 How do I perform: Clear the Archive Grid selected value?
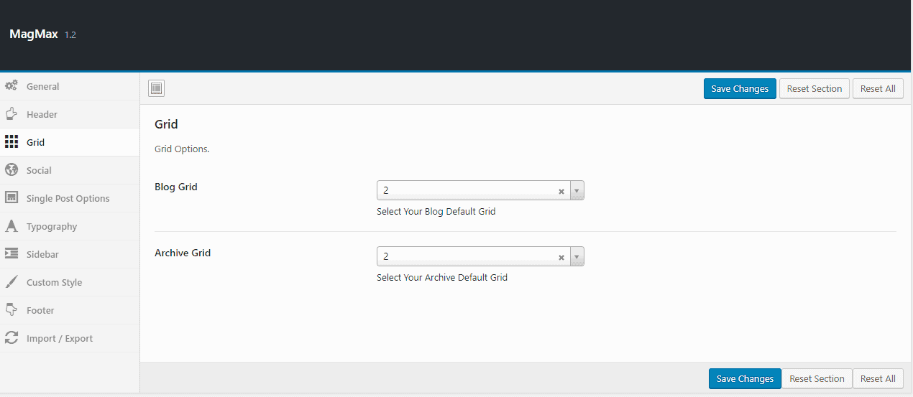pyautogui.click(x=561, y=258)
